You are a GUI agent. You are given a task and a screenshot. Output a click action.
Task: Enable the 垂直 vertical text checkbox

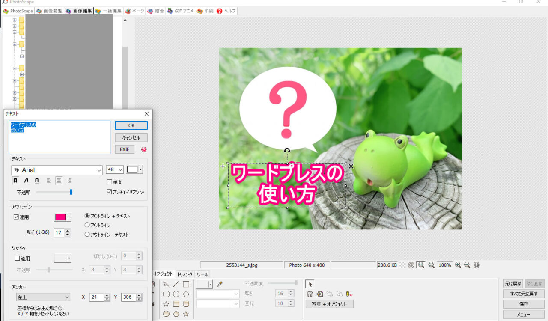tap(109, 182)
